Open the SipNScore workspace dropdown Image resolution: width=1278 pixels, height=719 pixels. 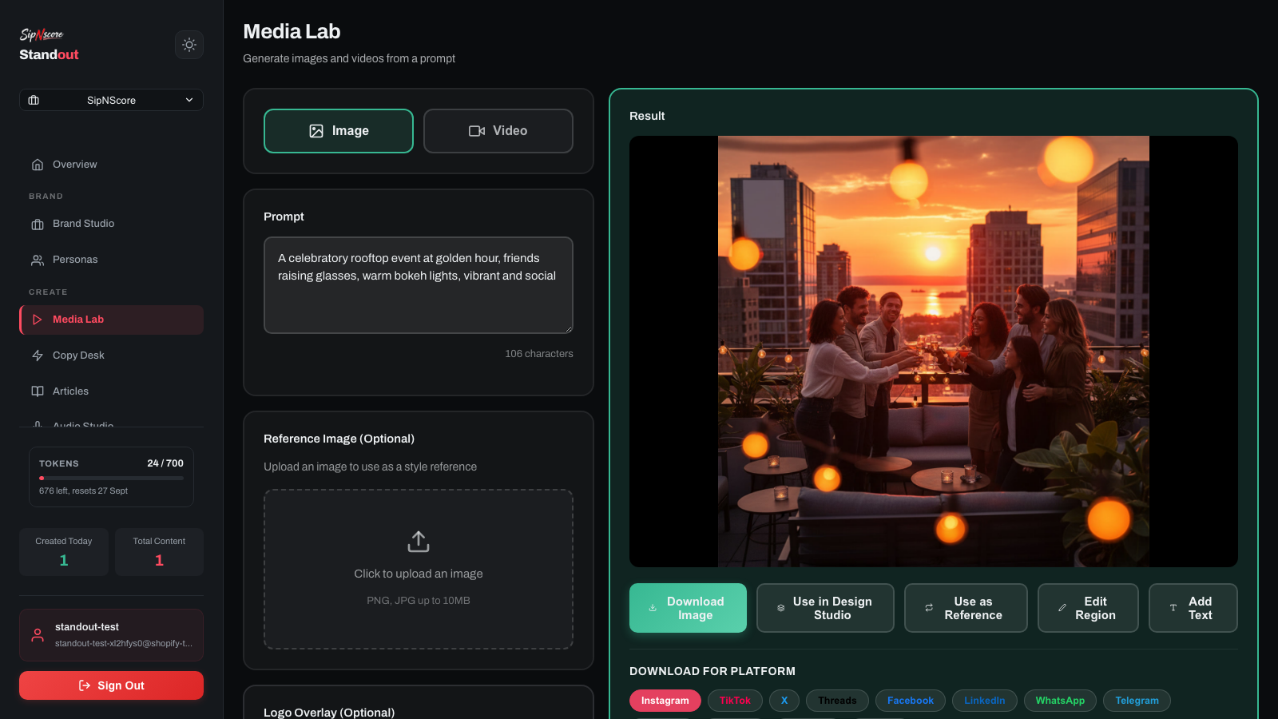(x=111, y=100)
